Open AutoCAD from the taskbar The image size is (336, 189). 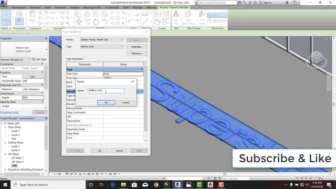pos(210,184)
